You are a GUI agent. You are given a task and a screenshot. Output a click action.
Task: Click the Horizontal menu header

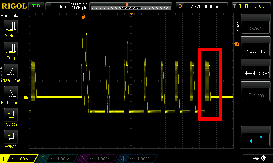[x=10, y=15]
